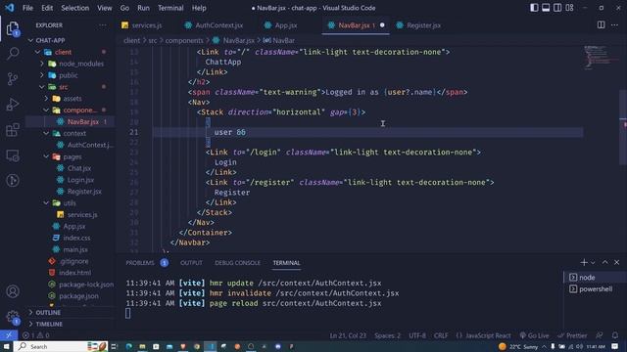627x352 pixels.
Task: Open the Run and Debug view
Action: pyautogui.click(x=13, y=105)
